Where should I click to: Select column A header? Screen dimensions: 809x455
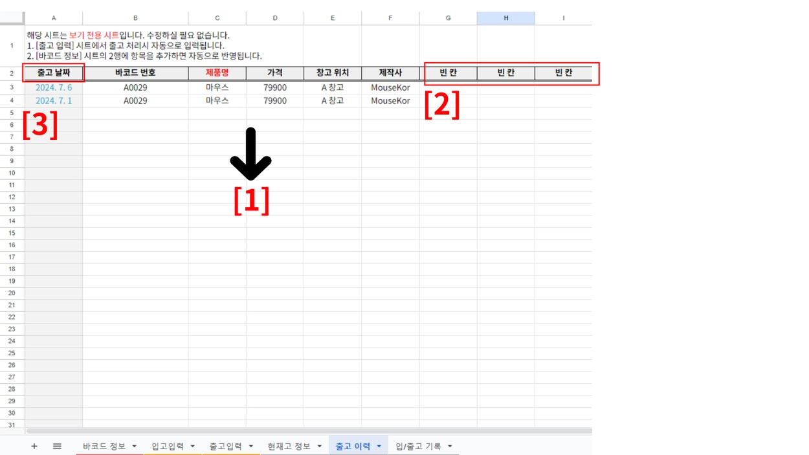54,18
